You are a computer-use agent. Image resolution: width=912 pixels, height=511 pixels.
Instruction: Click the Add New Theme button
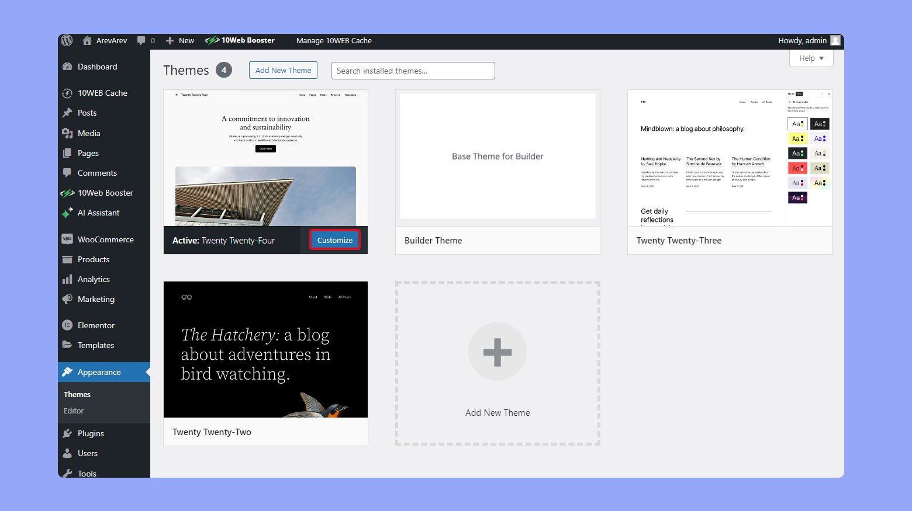click(283, 70)
